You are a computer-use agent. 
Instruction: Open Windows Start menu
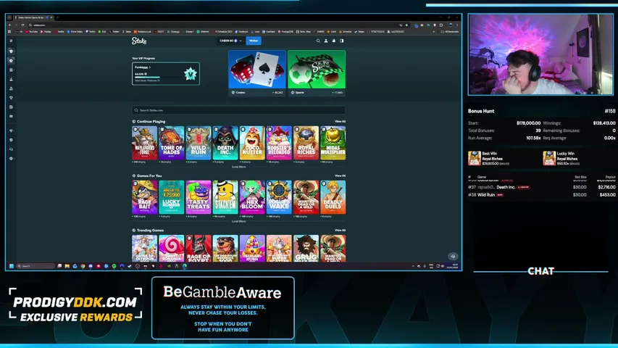tap(12, 266)
